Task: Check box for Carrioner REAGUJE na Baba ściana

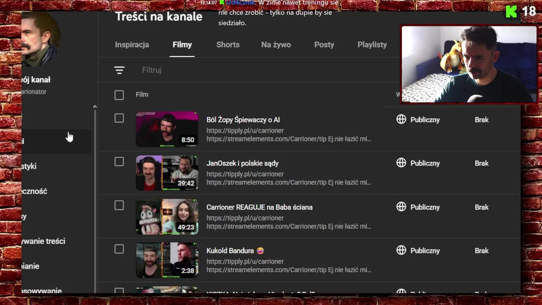Action: [x=119, y=205]
